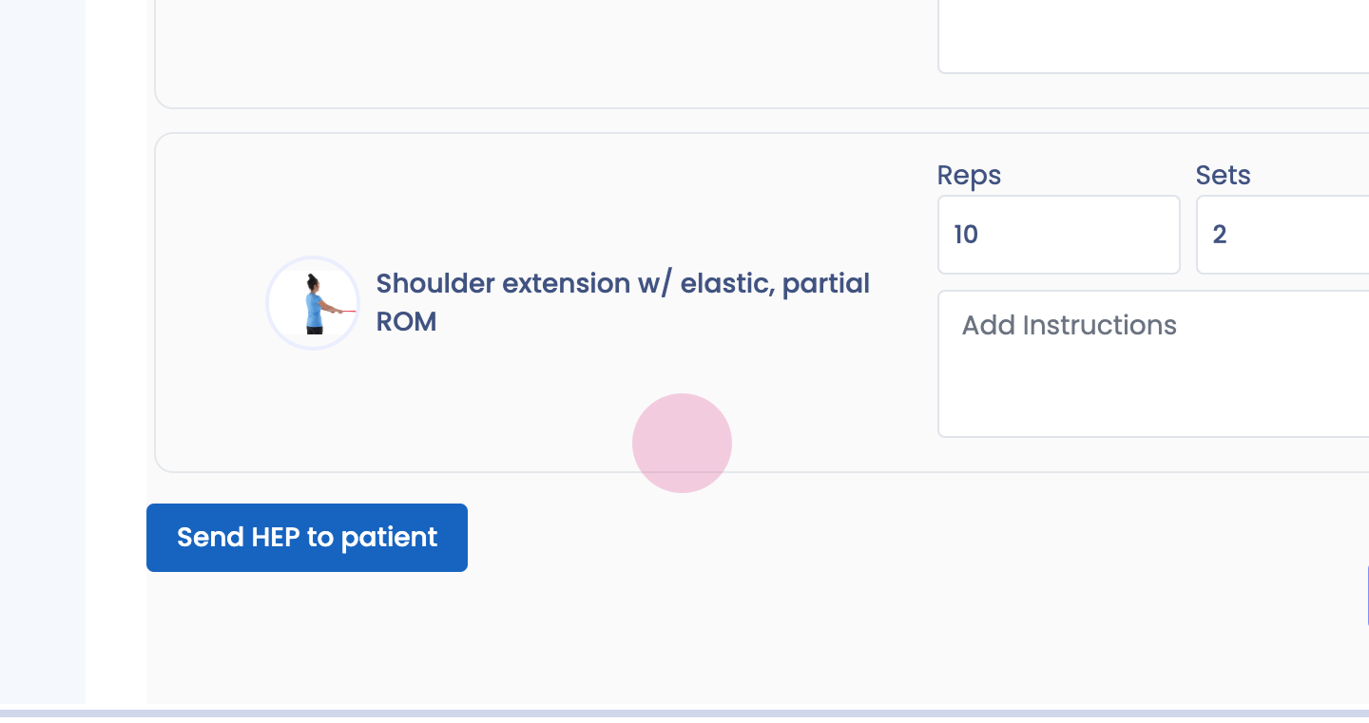Click the text box above the shoulder card
The image size is (1369, 723).
click(1152, 38)
